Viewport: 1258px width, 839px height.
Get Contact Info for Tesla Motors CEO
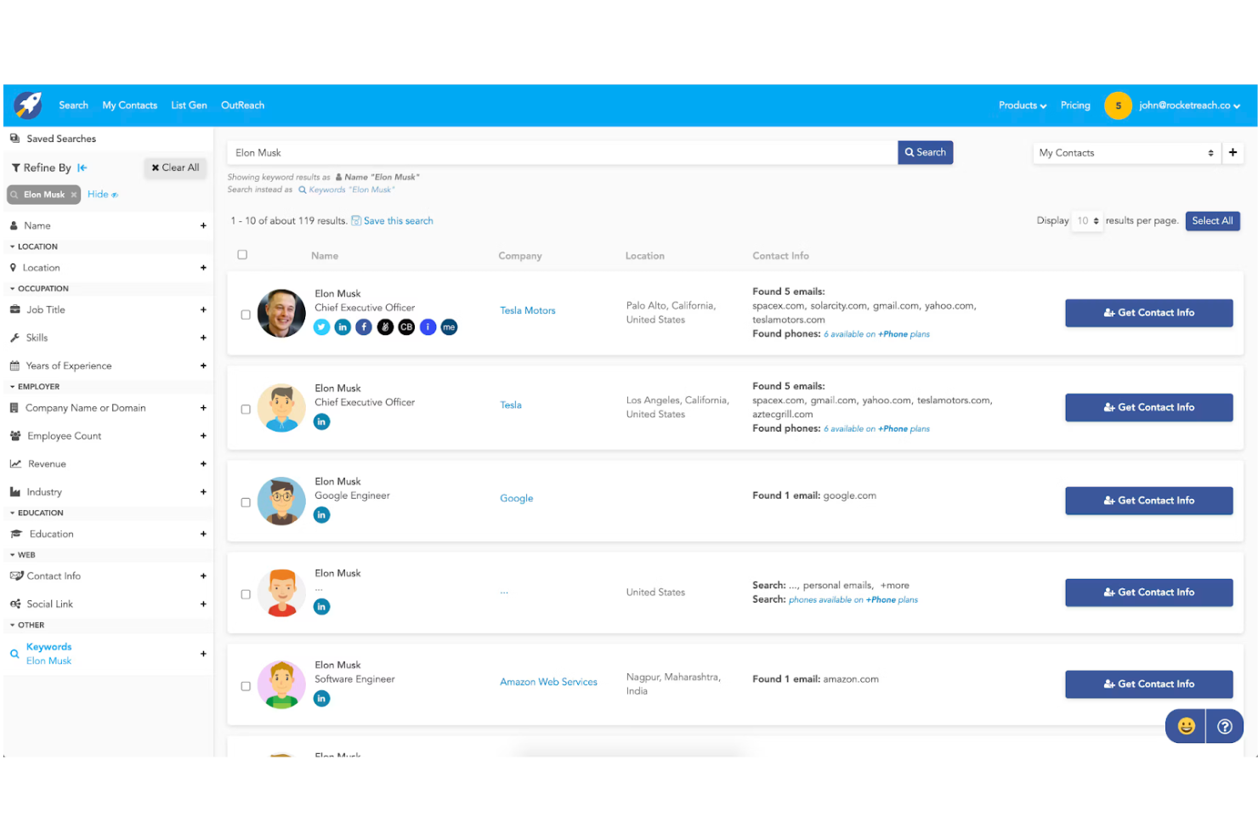pos(1148,313)
